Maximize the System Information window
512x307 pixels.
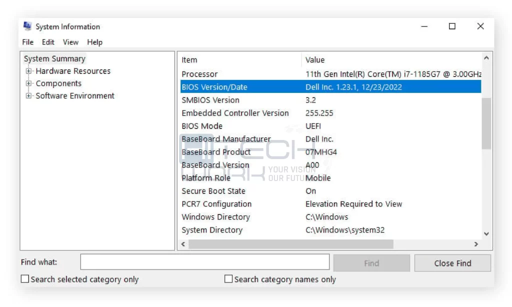[x=452, y=26]
